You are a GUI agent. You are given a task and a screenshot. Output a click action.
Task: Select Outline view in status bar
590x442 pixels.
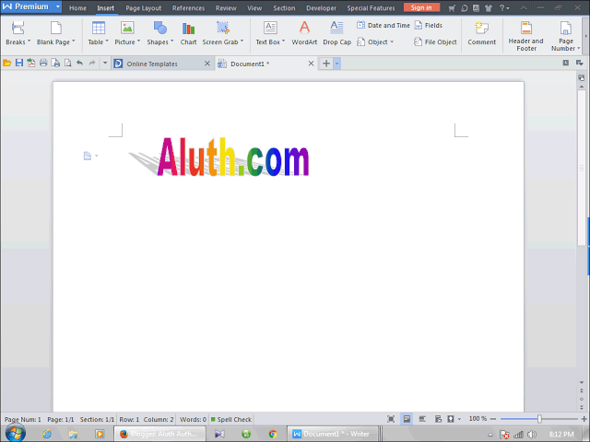(x=422, y=419)
